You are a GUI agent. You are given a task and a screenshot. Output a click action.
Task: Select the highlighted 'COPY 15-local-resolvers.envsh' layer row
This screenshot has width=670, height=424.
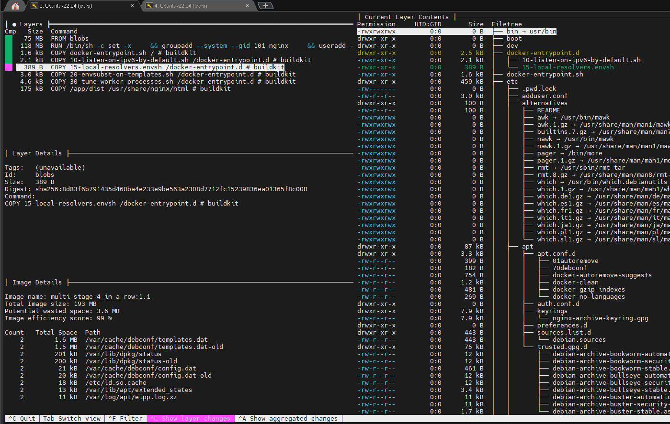click(x=150, y=67)
